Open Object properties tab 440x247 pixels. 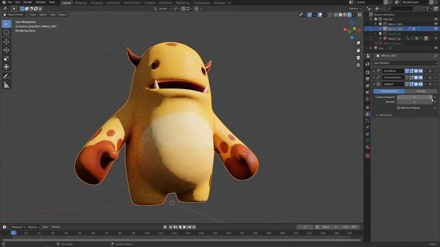(x=368, y=107)
